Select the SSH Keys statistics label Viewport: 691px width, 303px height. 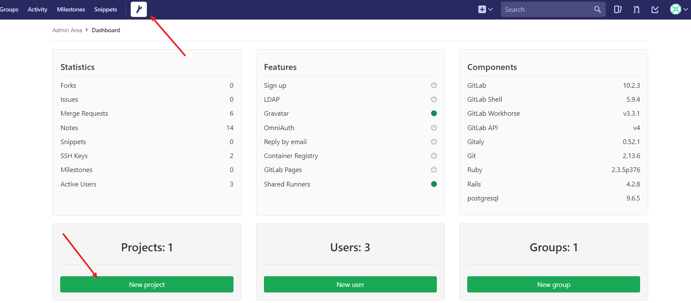point(74,156)
